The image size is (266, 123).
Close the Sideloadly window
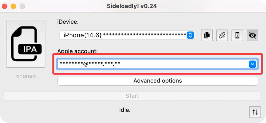[4, 6]
